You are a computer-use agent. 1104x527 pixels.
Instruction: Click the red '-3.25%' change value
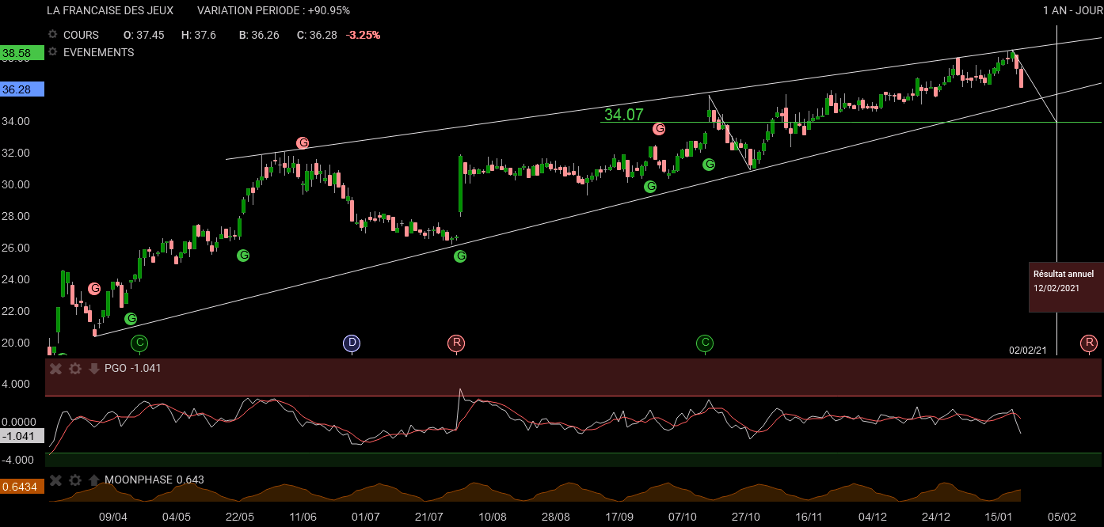pyautogui.click(x=364, y=35)
